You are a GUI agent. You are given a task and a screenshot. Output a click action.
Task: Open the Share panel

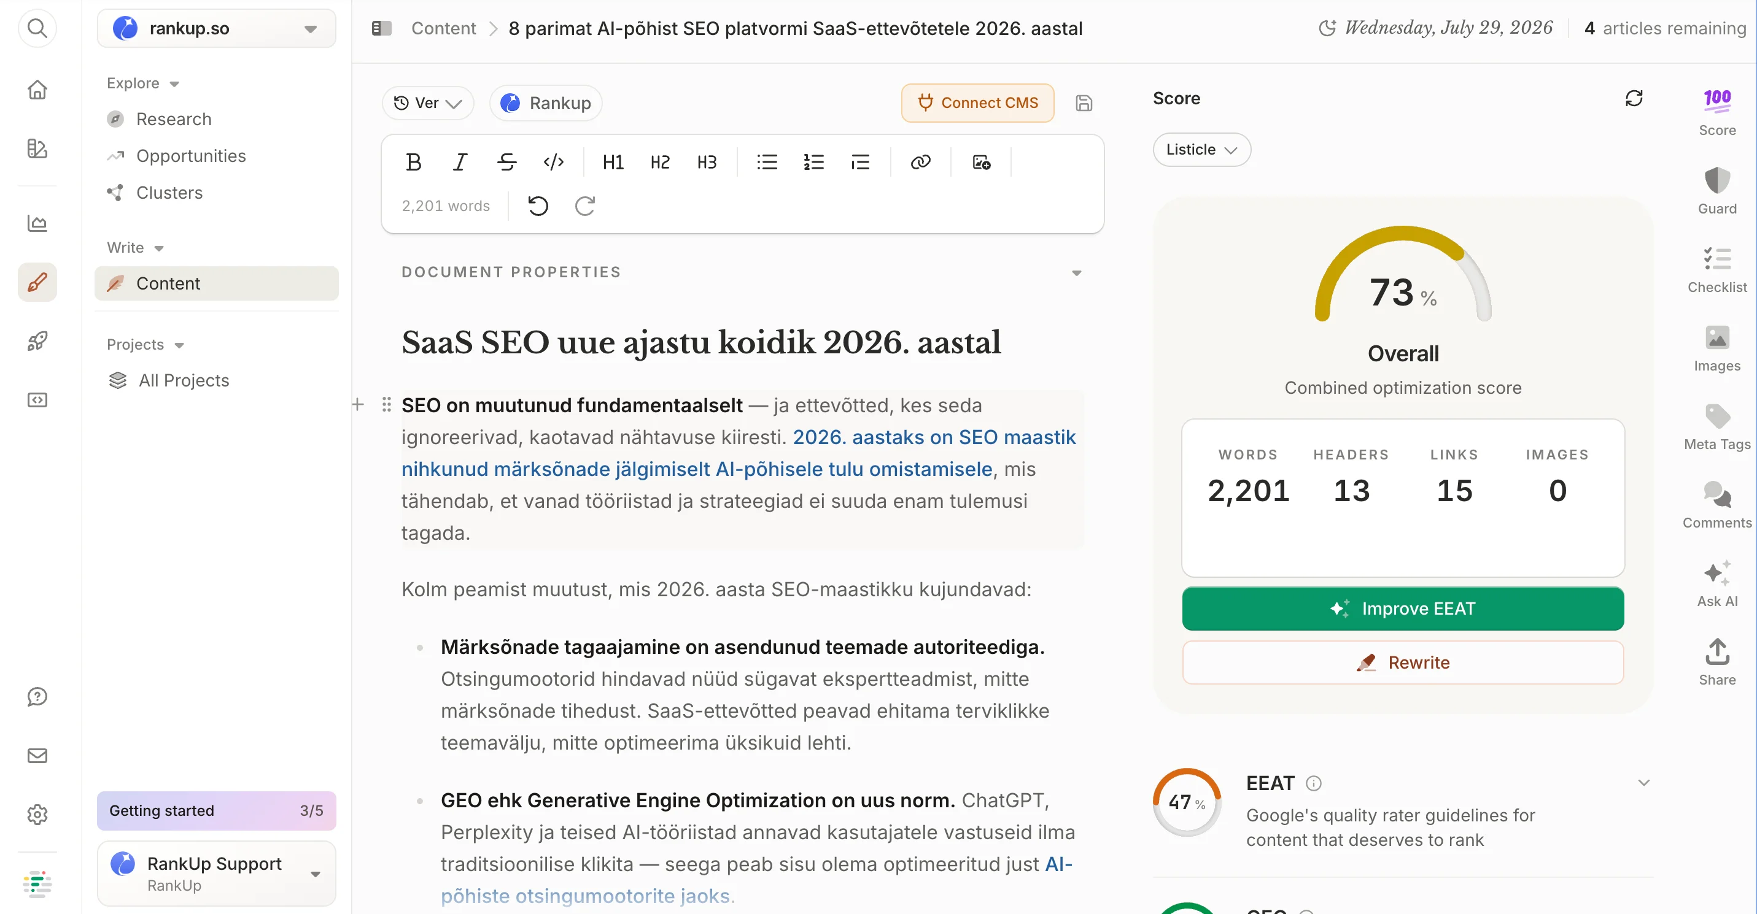coord(1716,662)
